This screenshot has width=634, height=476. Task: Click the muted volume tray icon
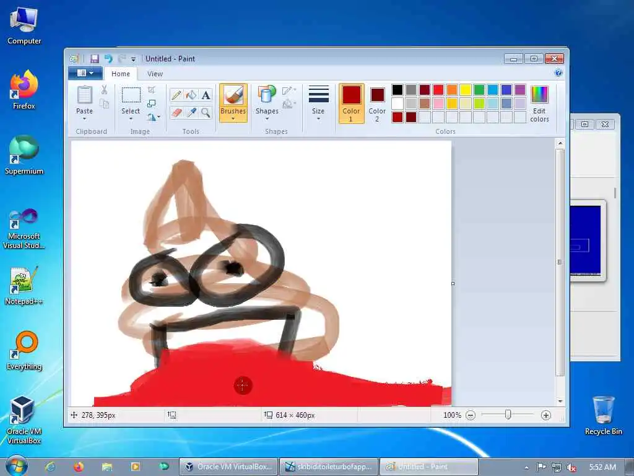point(571,467)
